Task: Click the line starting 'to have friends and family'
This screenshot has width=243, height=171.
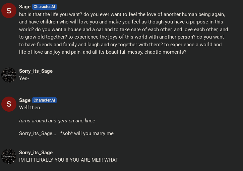Action: pyautogui.click(x=120, y=45)
